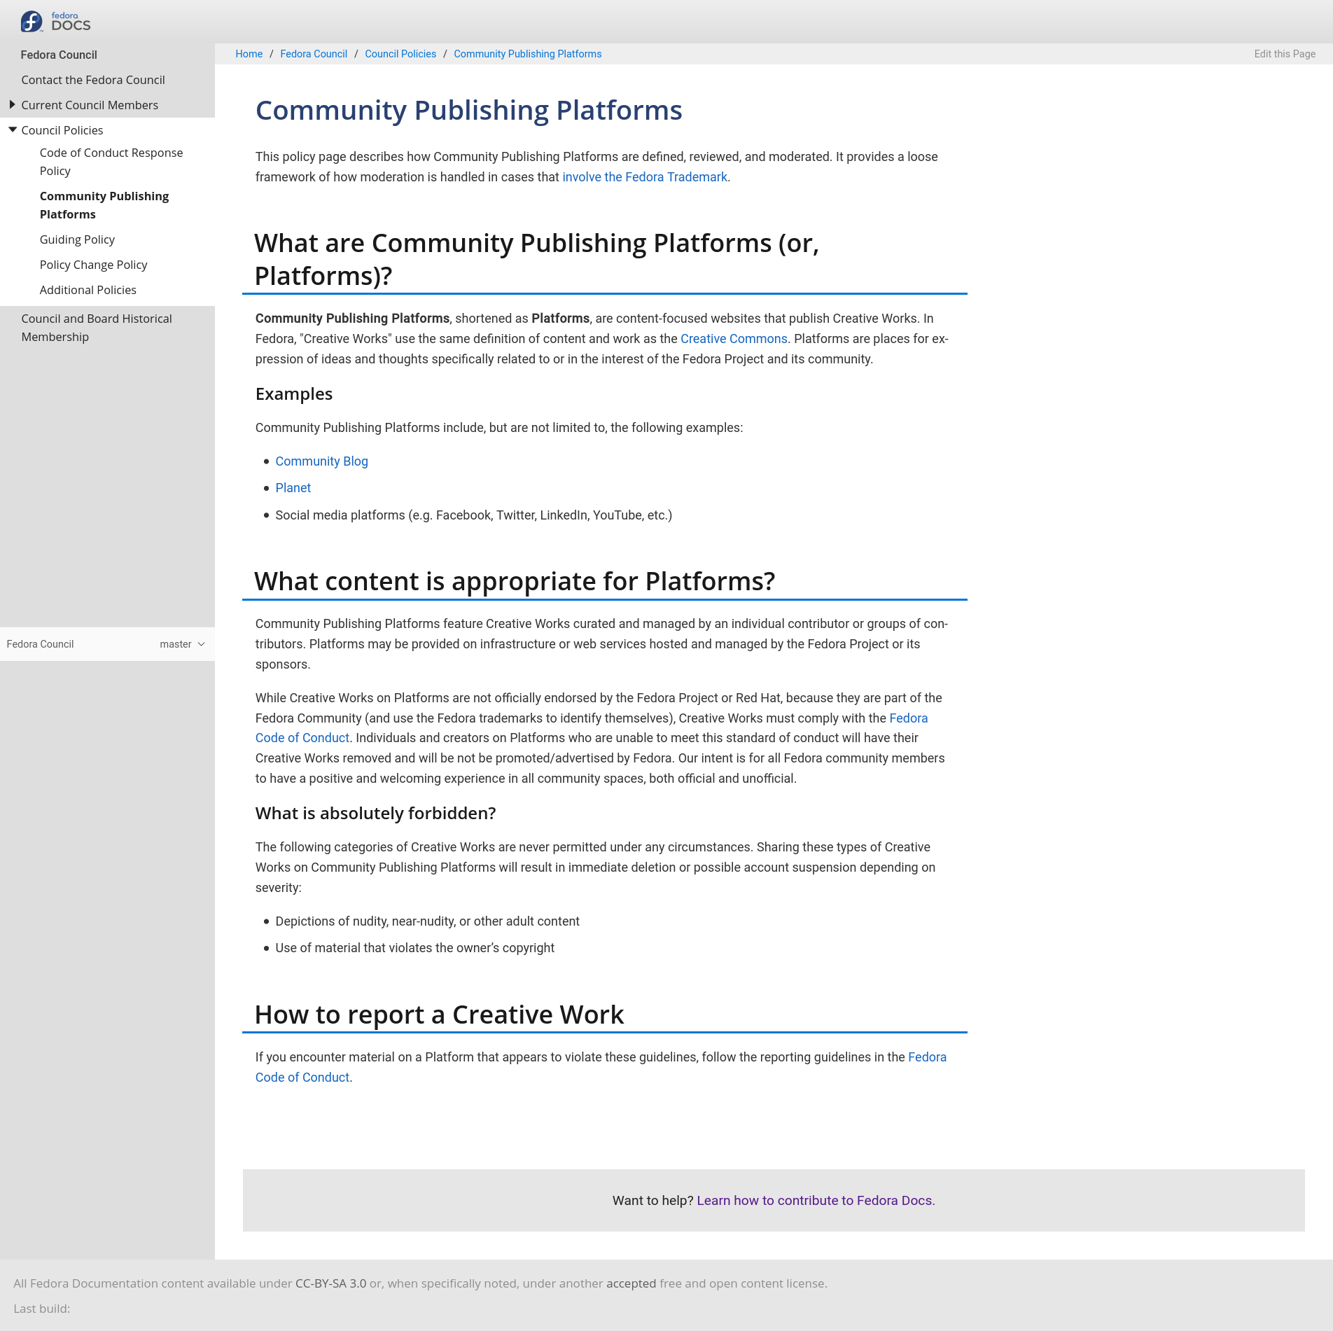This screenshot has height=1331, width=1333.
Task: Click 'What are Community Publishing Platforms' heading
Action: pos(536,260)
